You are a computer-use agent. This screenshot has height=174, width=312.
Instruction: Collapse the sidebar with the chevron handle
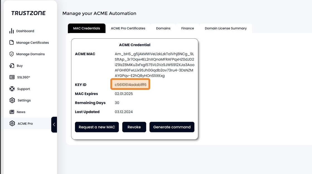(x=54, y=125)
